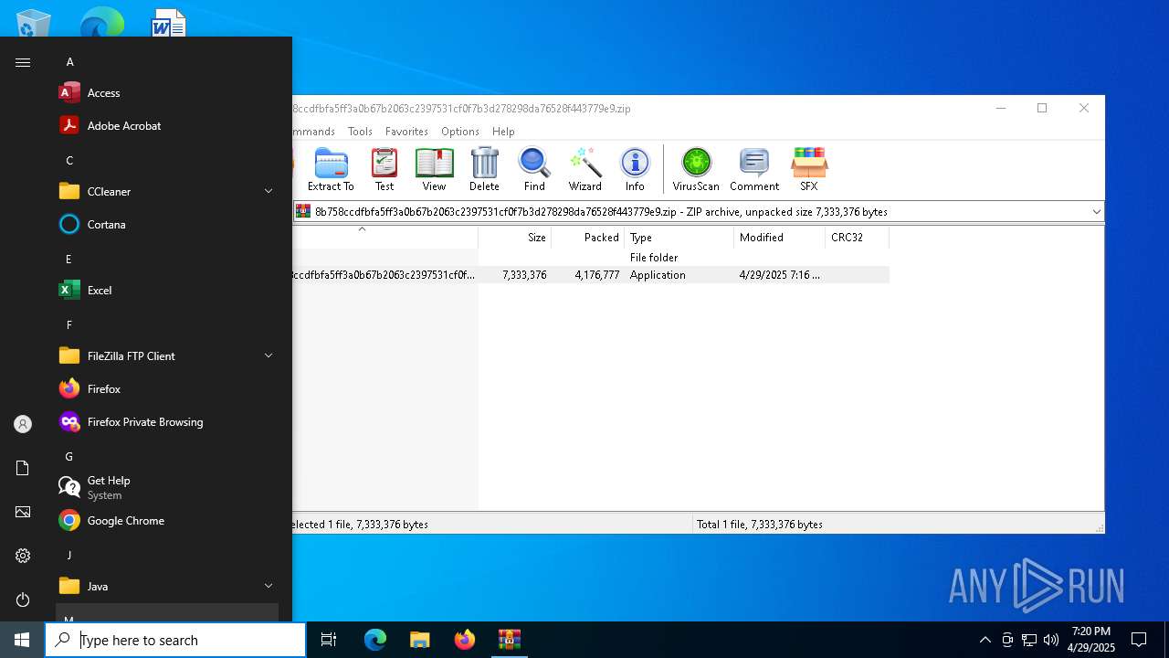The image size is (1169, 658).
Task: Sort by the Modified column header
Action: click(x=780, y=238)
